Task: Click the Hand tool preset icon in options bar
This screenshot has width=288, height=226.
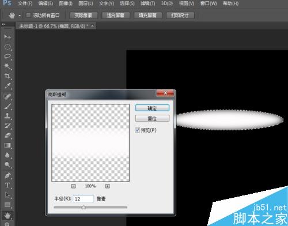Action: tap(12, 16)
